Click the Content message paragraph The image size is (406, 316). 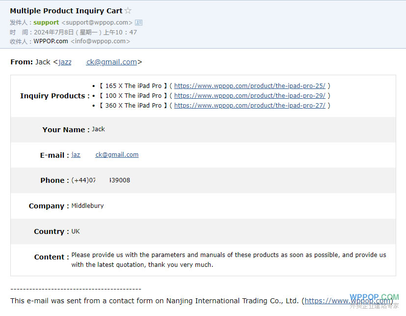(228, 260)
